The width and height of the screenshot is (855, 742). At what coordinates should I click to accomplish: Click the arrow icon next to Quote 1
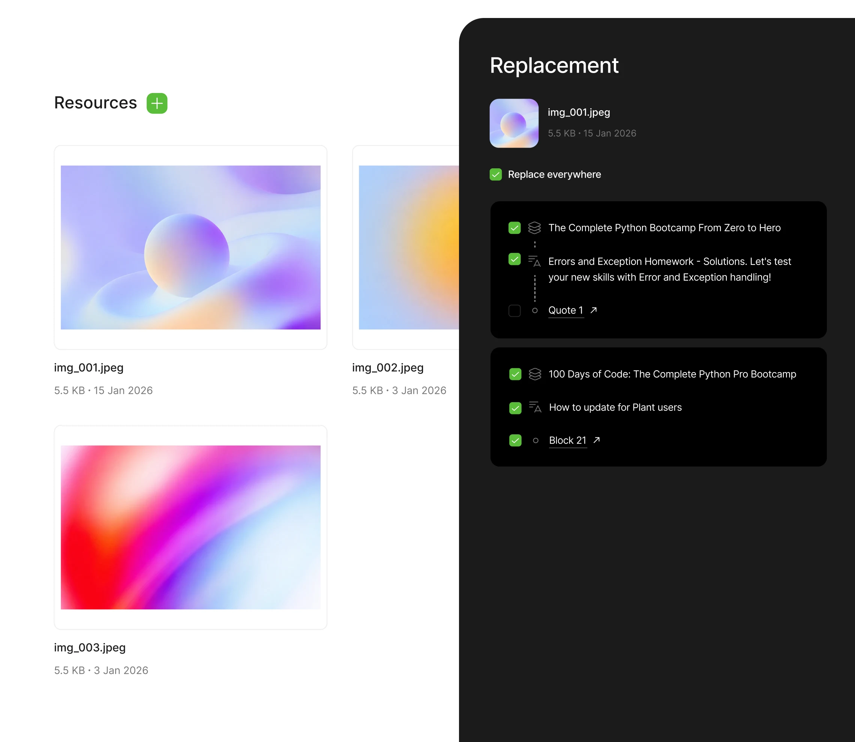pos(594,310)
